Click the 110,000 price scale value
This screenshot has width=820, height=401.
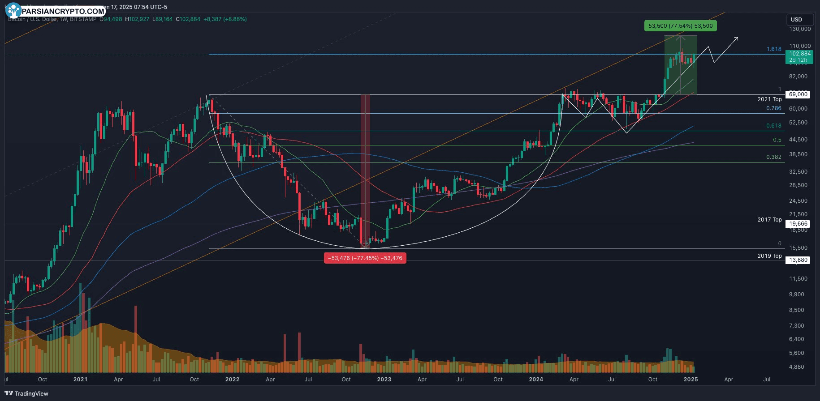coord(800,46)
